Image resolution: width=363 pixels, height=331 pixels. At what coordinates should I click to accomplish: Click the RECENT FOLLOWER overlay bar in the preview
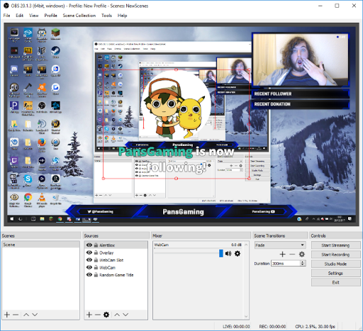pyautogui.click(x=300, y=94)
